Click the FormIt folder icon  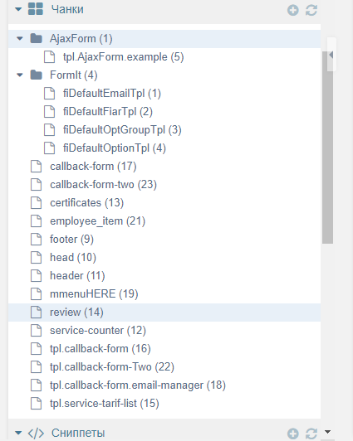(36, 75)
